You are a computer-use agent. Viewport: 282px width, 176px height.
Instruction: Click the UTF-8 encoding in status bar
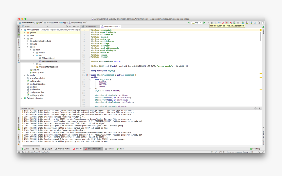pos(222,152)
